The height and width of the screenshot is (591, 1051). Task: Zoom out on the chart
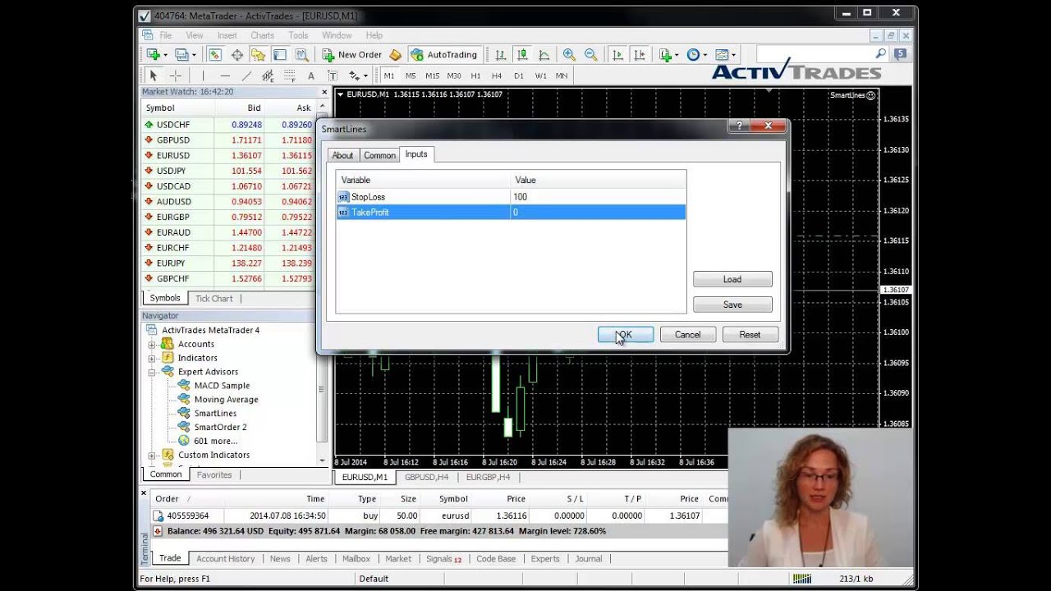tap(590, 54)
